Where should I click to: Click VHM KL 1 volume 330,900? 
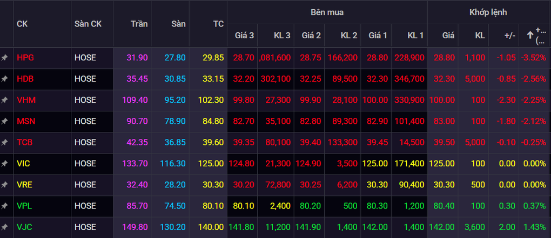[409, 100]
